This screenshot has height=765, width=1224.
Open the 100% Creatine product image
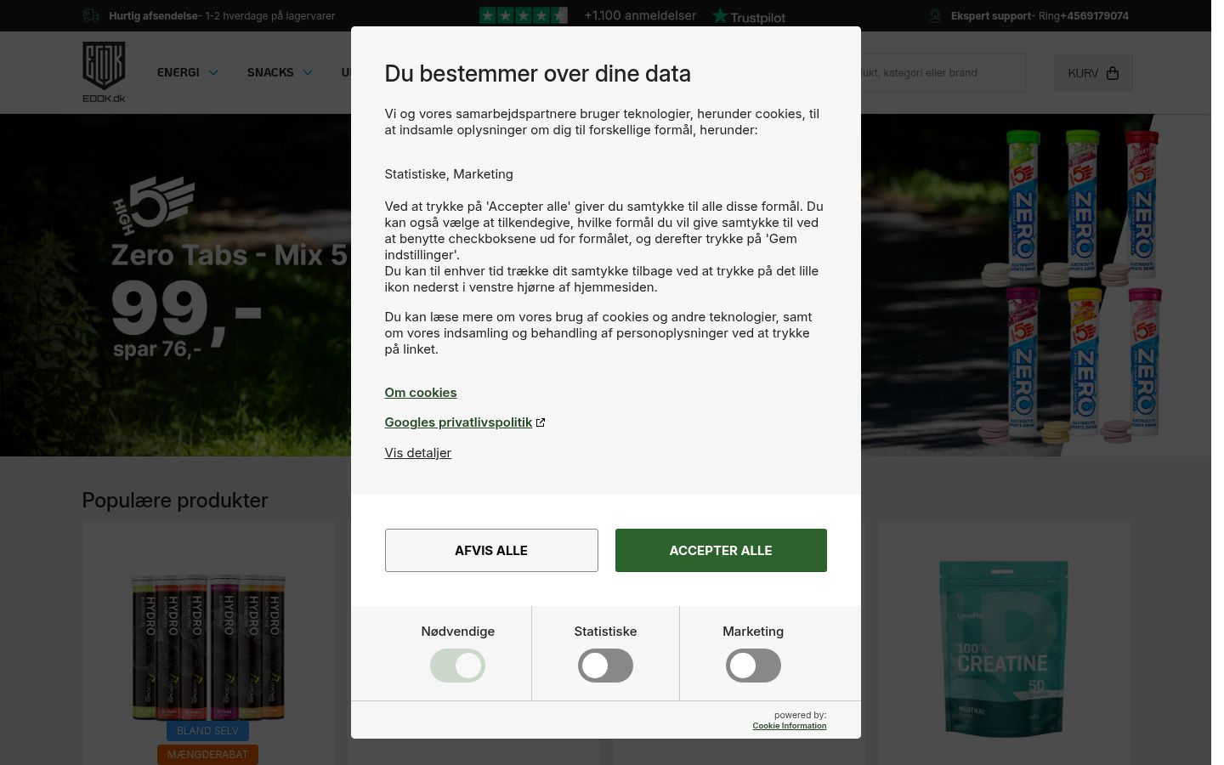[1003, 648]
